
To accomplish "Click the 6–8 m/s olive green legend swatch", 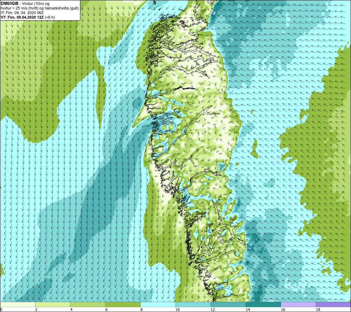I will tap(123, 304).
